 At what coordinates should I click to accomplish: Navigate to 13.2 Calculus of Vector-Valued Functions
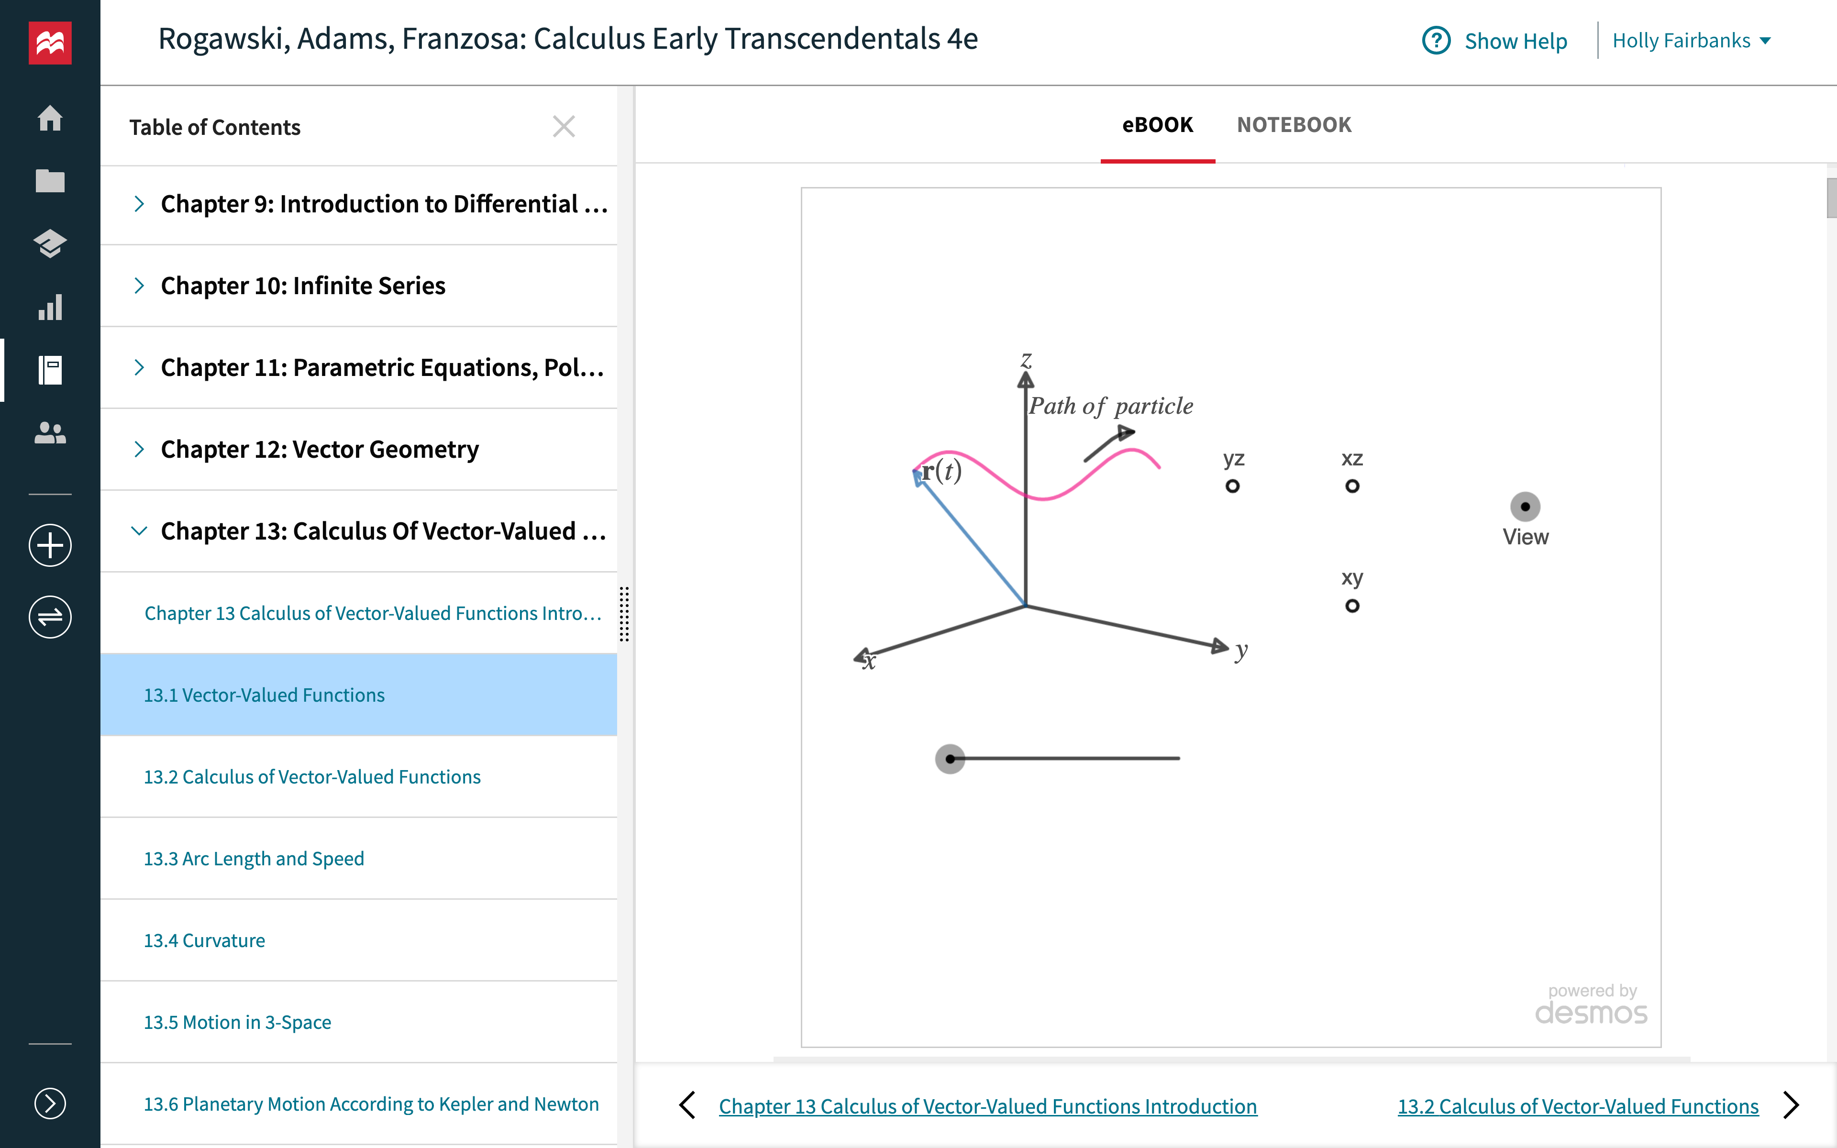[312, 776]
